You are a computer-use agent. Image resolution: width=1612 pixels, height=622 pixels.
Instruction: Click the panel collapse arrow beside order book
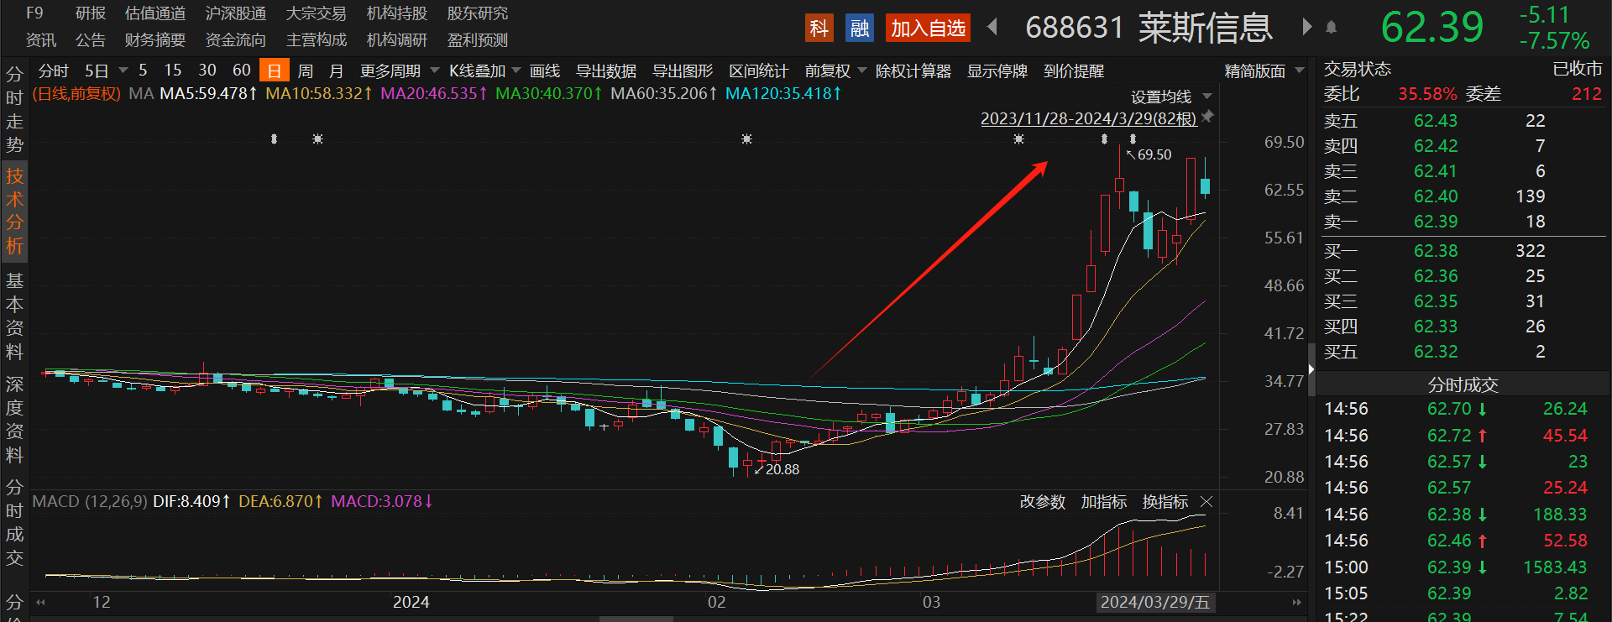pos(1311,368)
